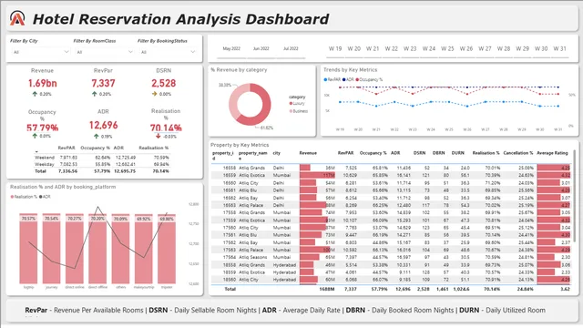Select May 2022 in the month slicer
583x328 pixels.
pos(231,48)
